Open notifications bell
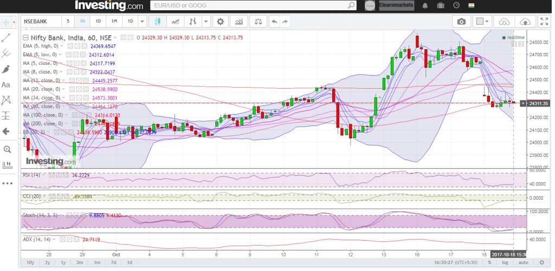Image resolution: width=555 pixels, height=271 pixels. [x=425, y=5]
